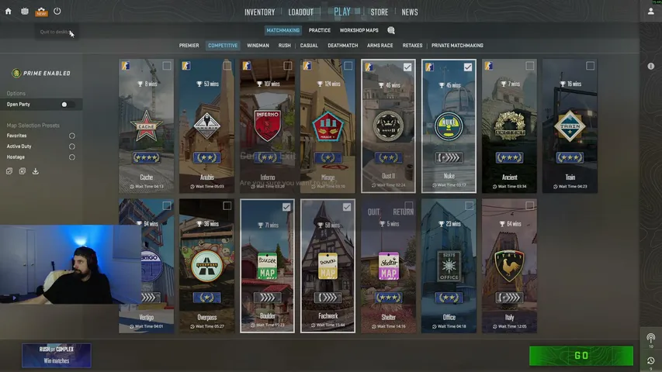Image resolution: width=662 pixels, height=372 pixels.
Task: Uncheck the Nuke map checkbox
Action: click(468, 67)
